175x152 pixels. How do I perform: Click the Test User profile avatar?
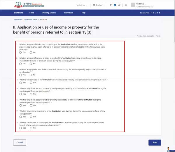tap(133, 5)
